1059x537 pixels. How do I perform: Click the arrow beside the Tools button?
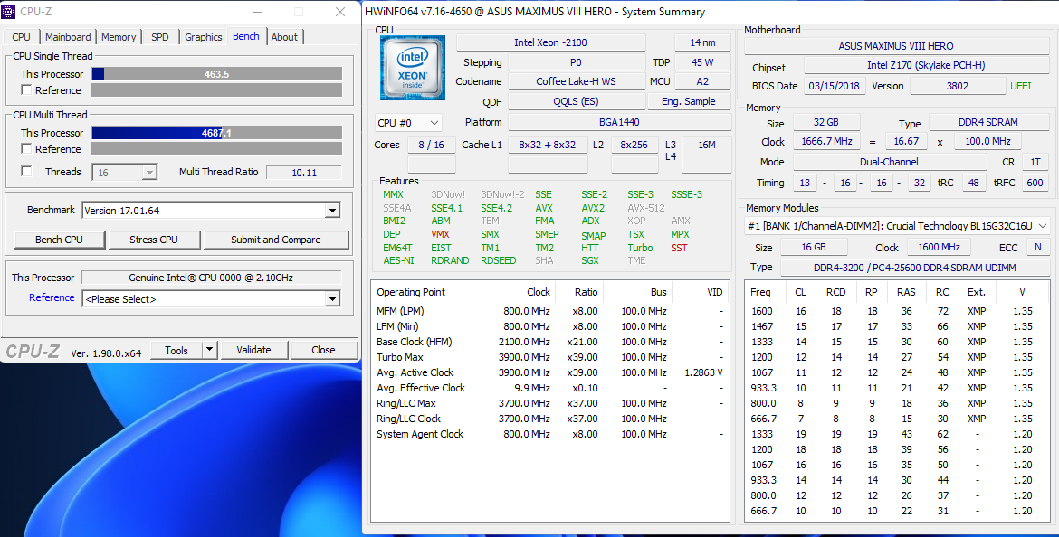coord(209,350)
